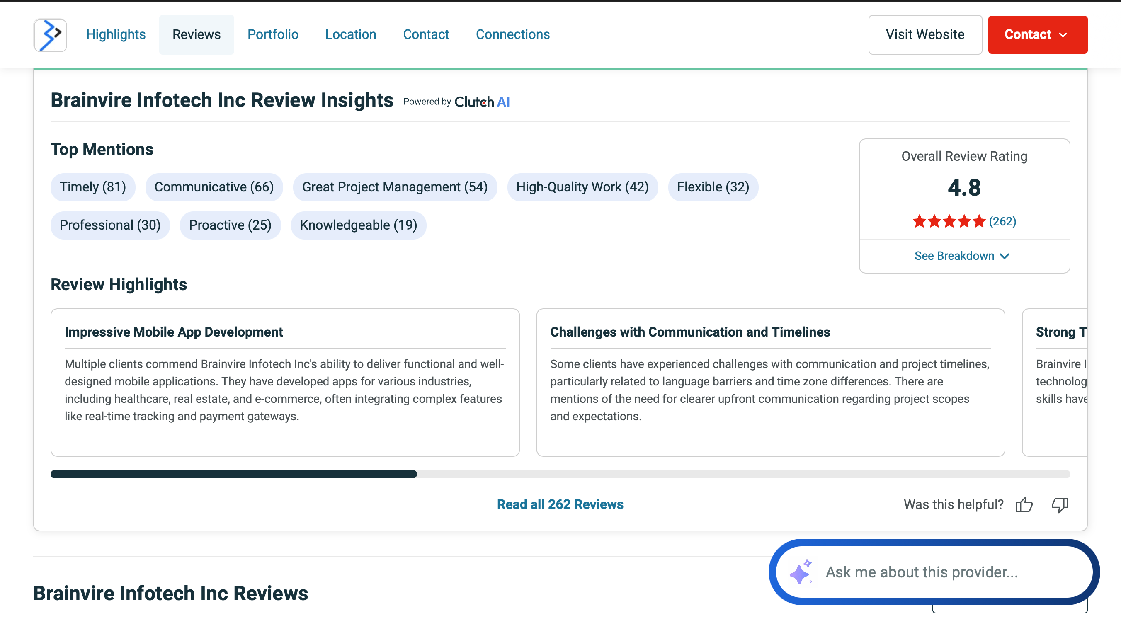Click the Ask me about this provider field
The height and width of the screenshot is (630, 1121).
934,572
